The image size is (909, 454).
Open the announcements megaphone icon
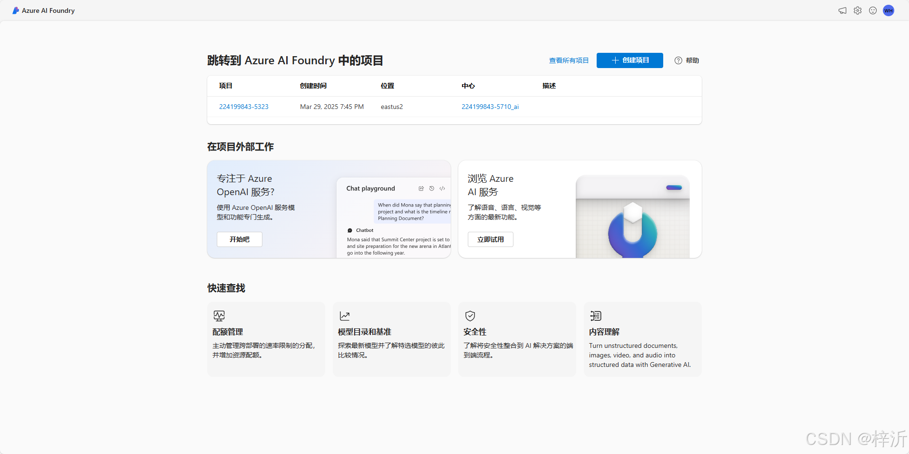(842, 10)
